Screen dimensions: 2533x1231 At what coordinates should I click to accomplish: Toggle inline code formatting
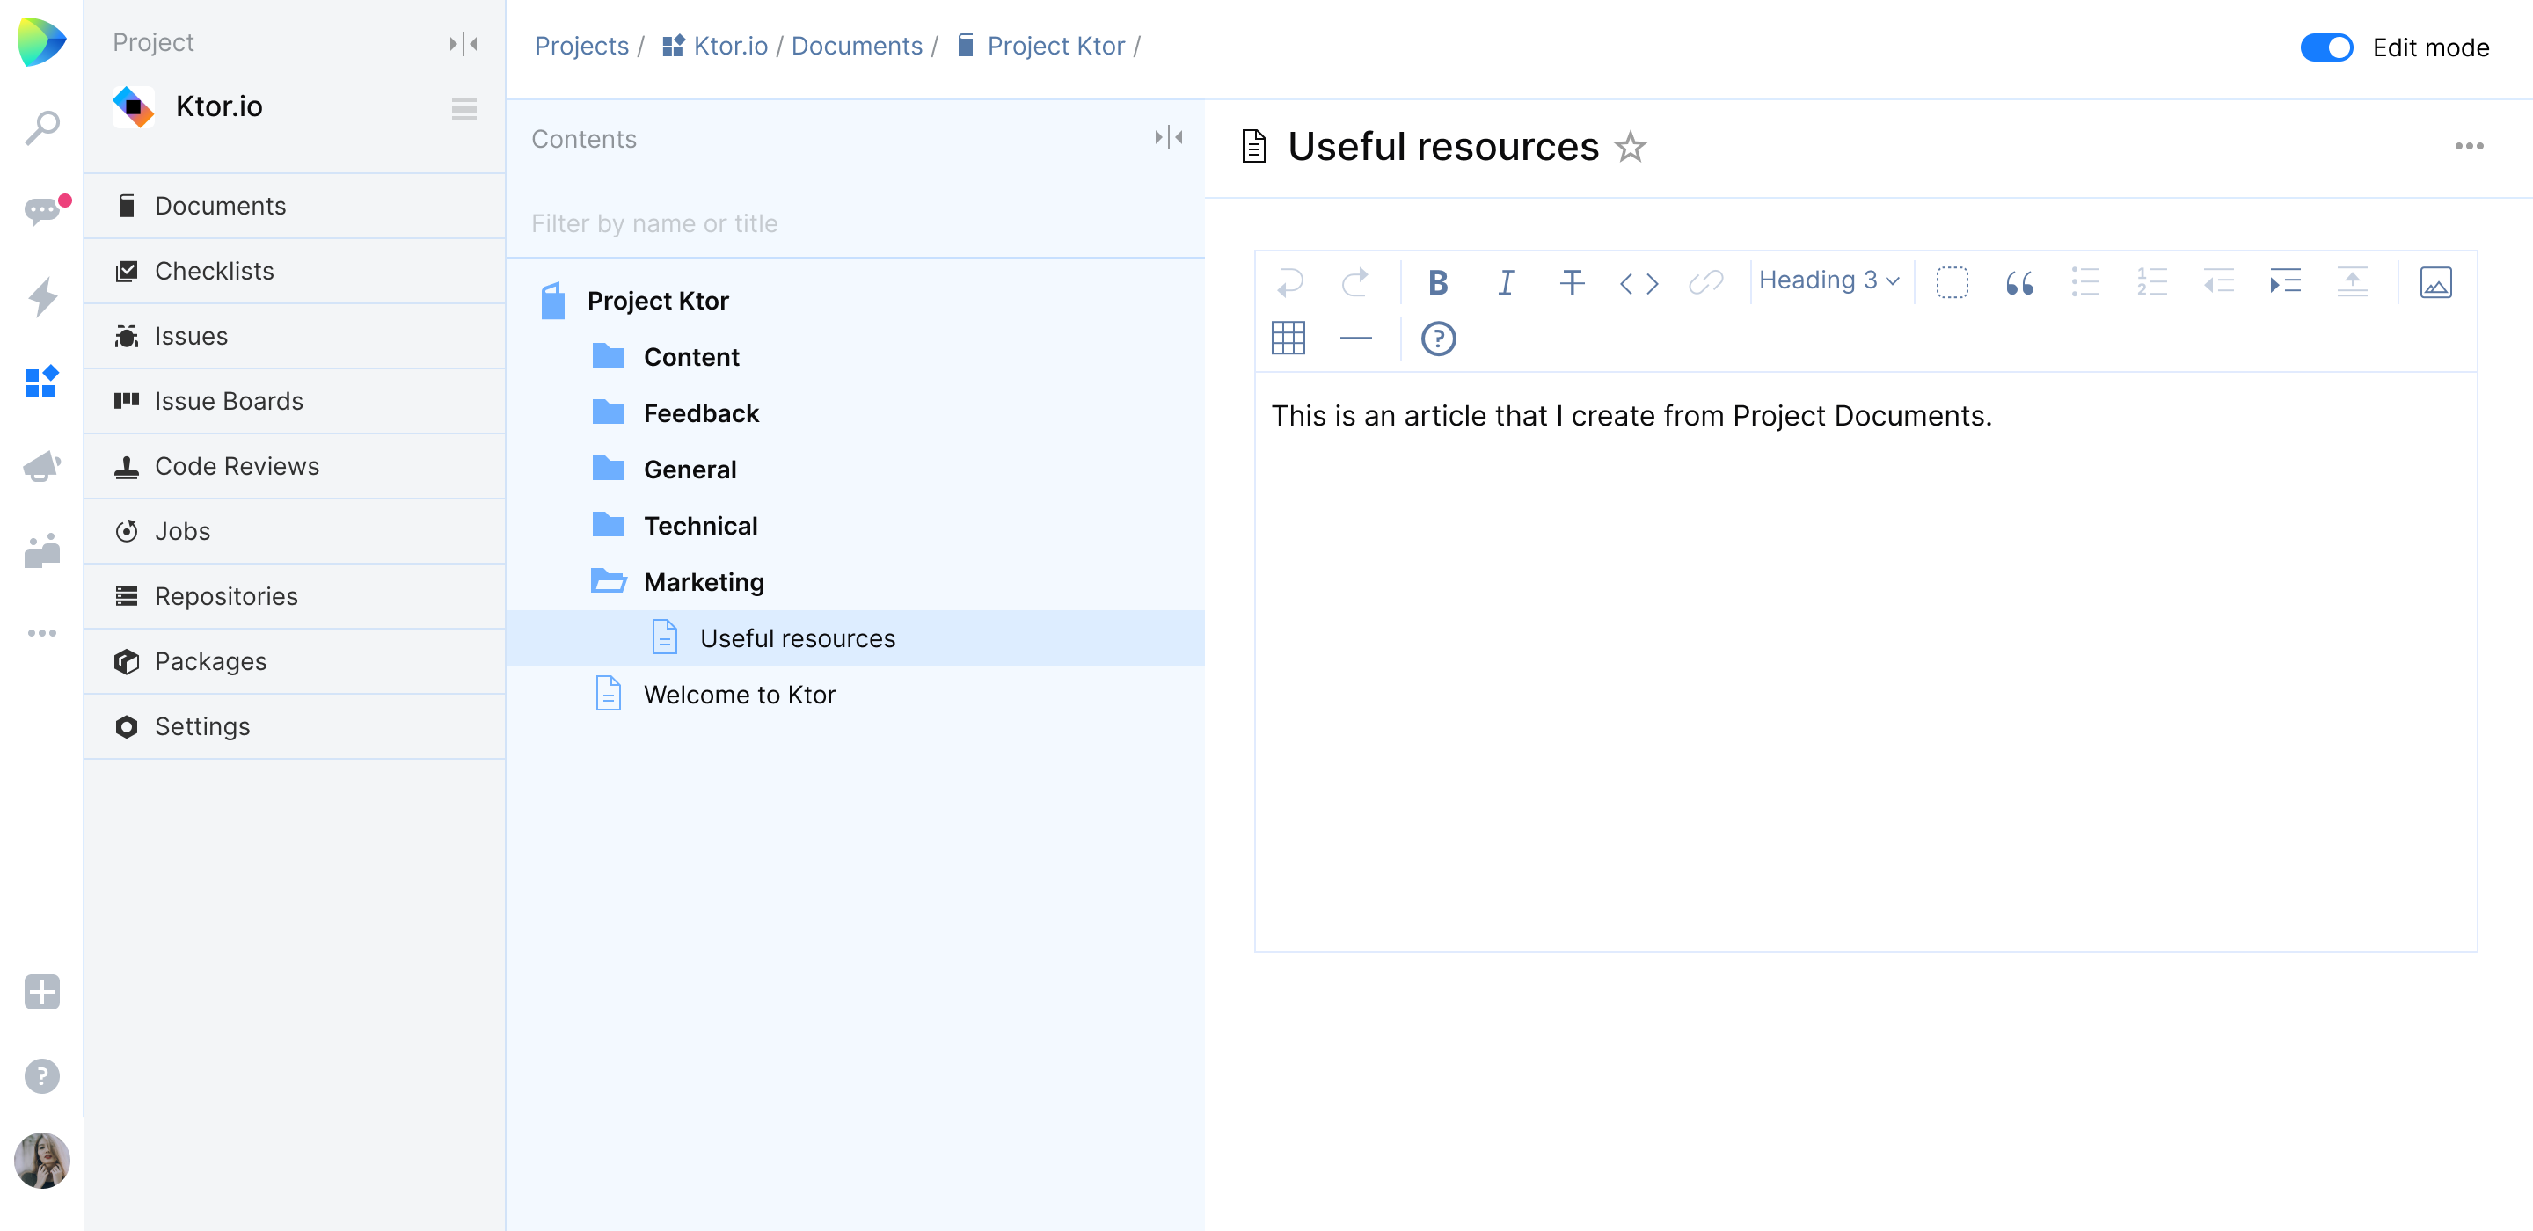point(1639,283)
